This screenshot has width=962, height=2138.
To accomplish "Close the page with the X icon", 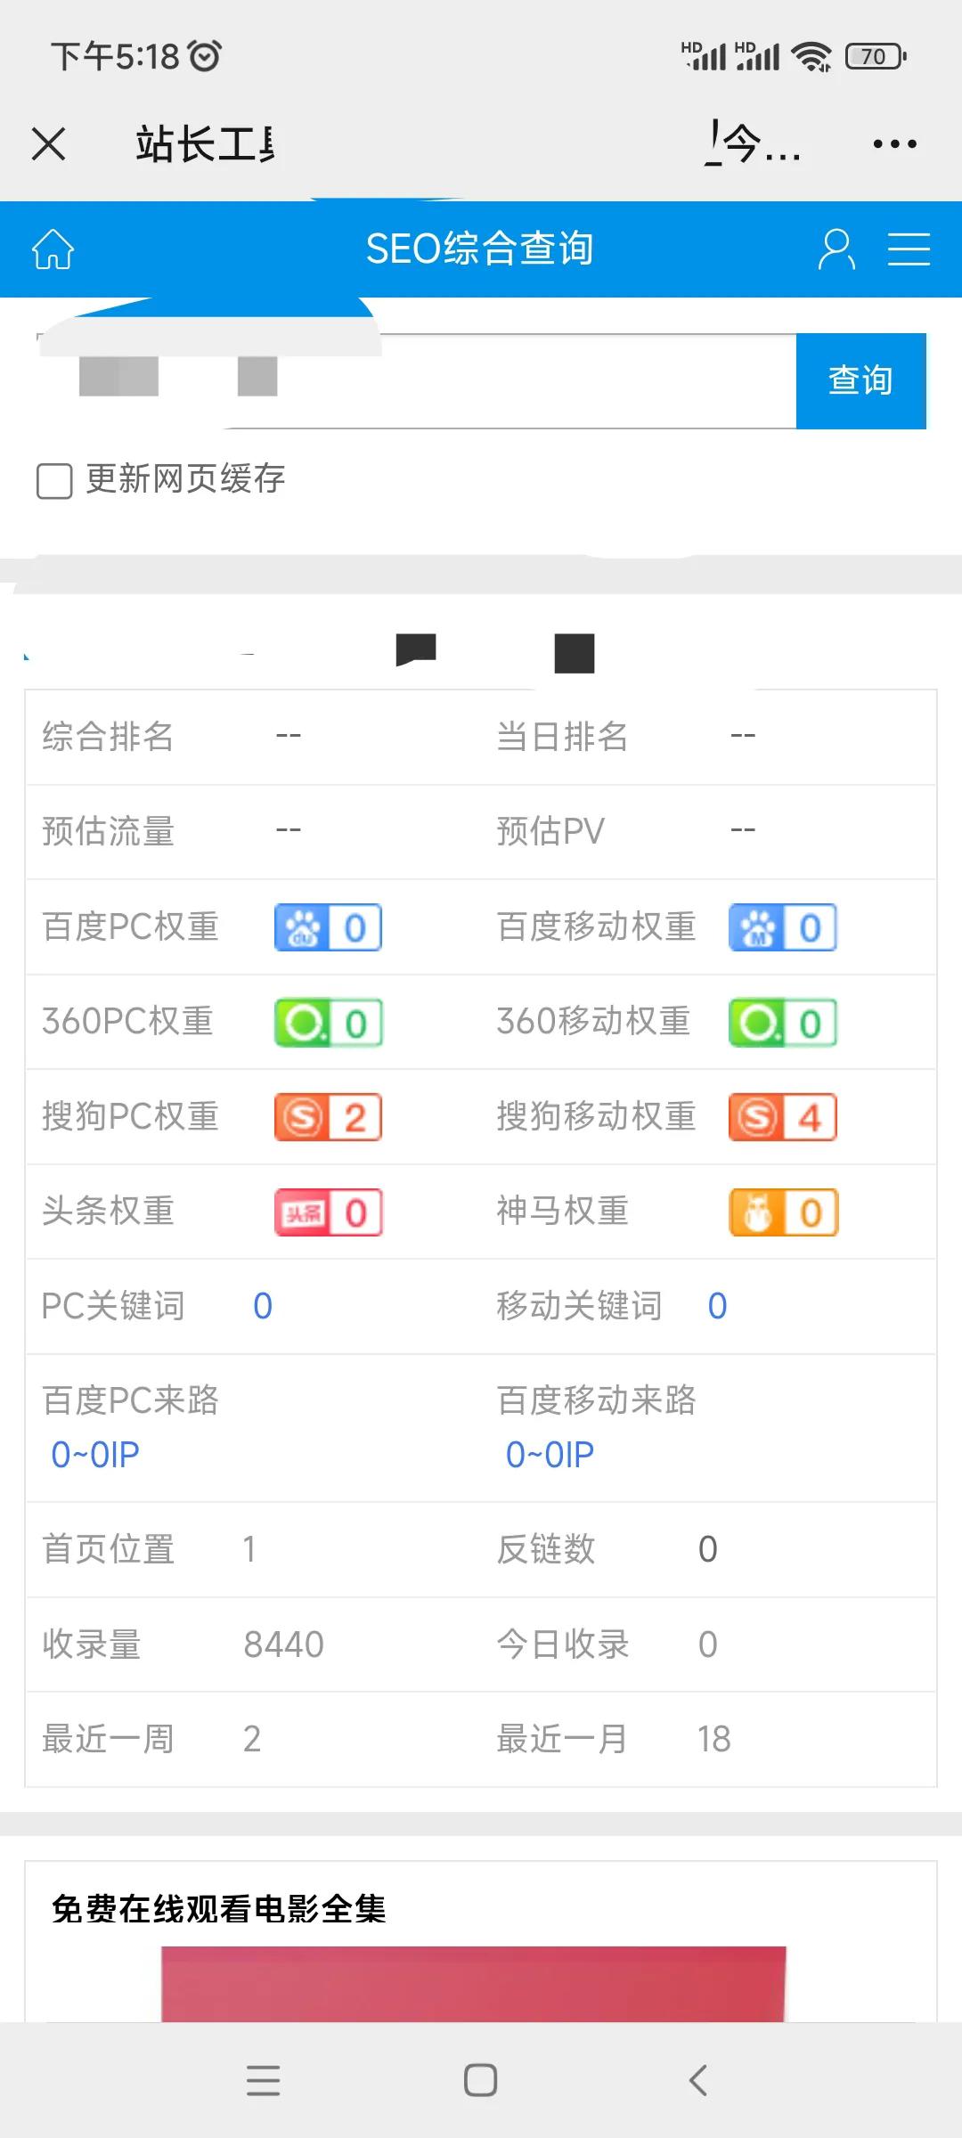I will pyautogui.click(x=48, y=143).
